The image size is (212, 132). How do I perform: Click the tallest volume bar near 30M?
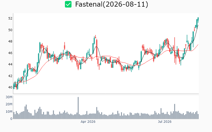[x=78, y=108]
